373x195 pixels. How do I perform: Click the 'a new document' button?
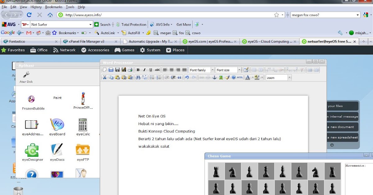tap(342, 127)
